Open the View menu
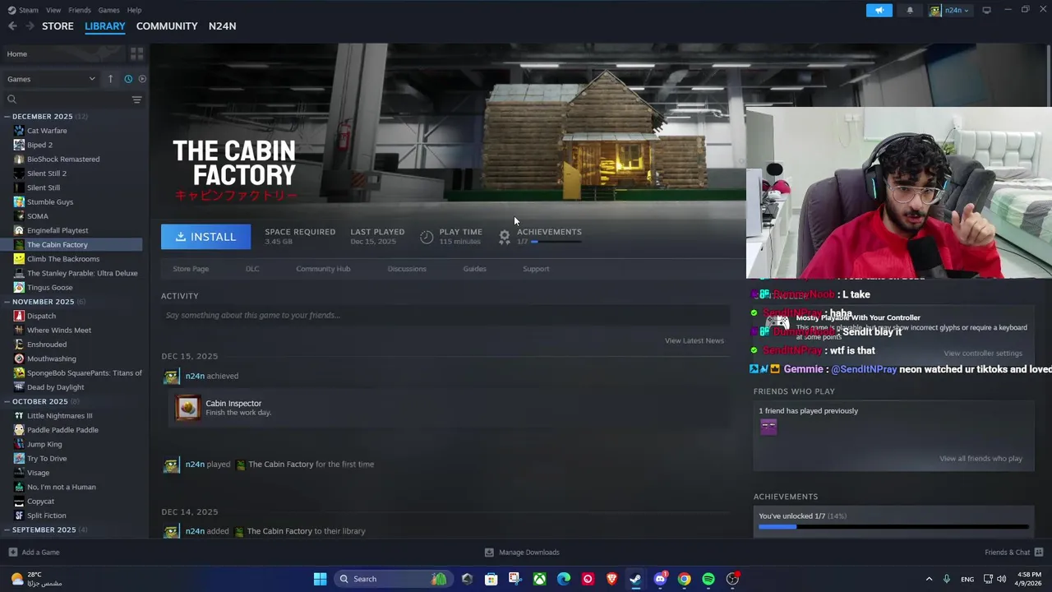 click(x=53, y=10)
